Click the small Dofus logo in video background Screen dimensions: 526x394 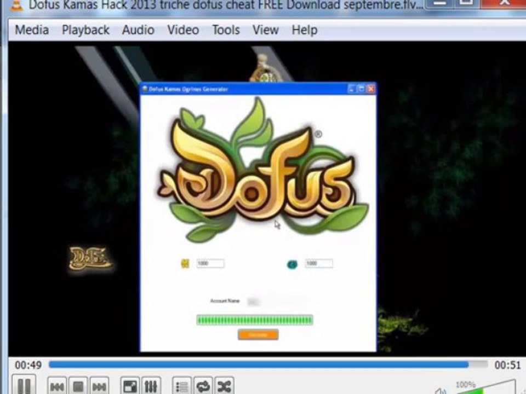89,258
